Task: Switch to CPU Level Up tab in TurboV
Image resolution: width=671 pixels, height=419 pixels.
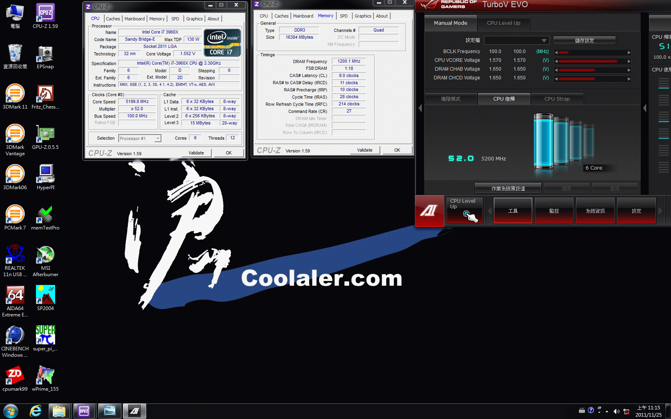Action: click(503, 23)
